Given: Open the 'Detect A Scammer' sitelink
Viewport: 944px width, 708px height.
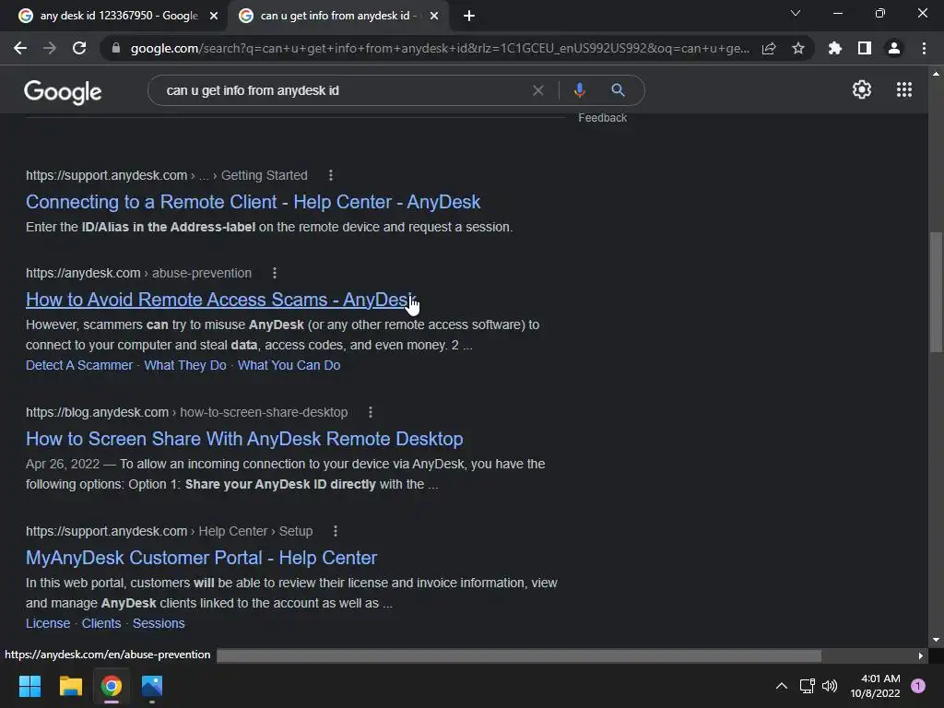Looking at the screenshot, I should click(x=79, y=365).
